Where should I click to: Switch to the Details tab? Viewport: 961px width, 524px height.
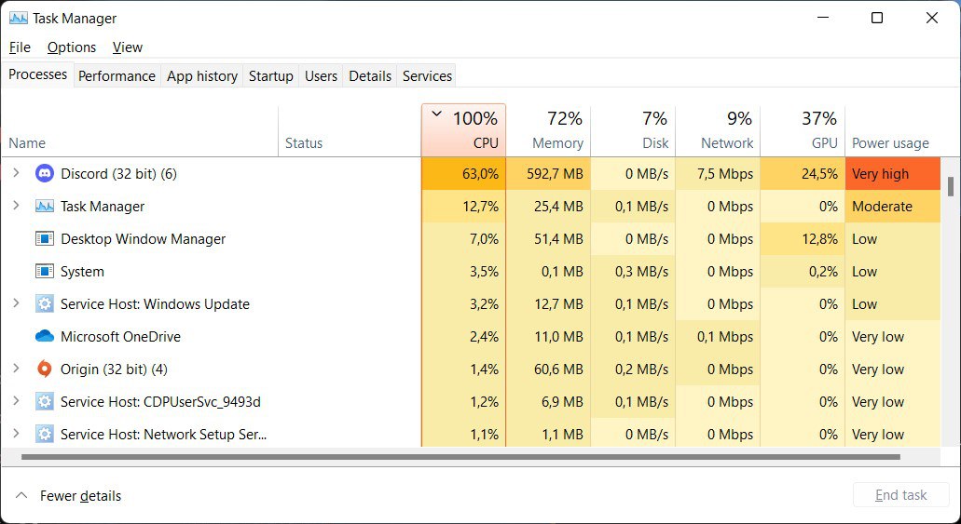point(370,76)
